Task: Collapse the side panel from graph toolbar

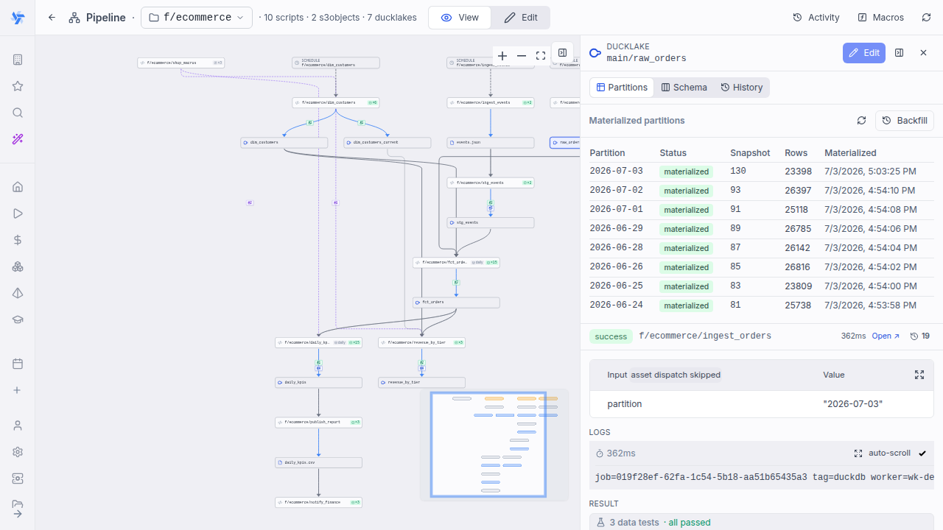Action: (x=562, y=53)
